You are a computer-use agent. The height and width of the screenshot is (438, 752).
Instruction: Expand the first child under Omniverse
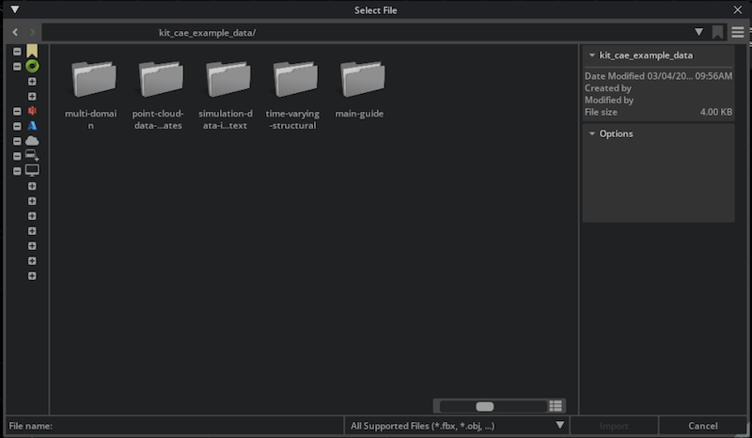[x=32, y=81]
